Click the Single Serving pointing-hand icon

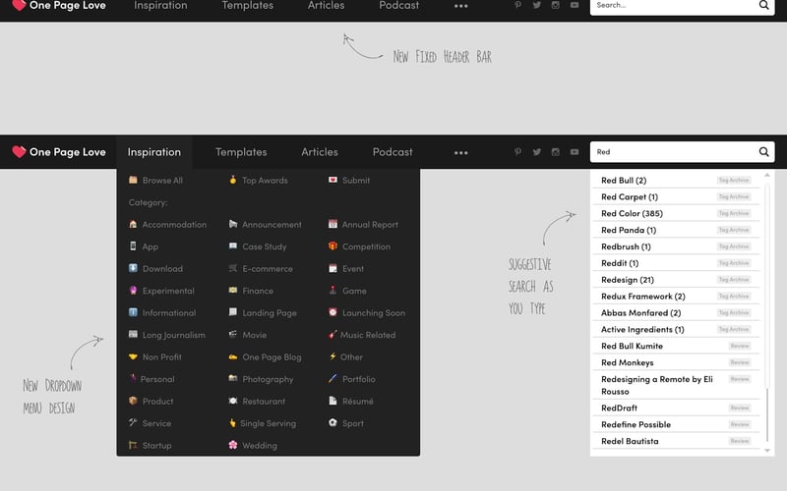click(x=233, y=423)
